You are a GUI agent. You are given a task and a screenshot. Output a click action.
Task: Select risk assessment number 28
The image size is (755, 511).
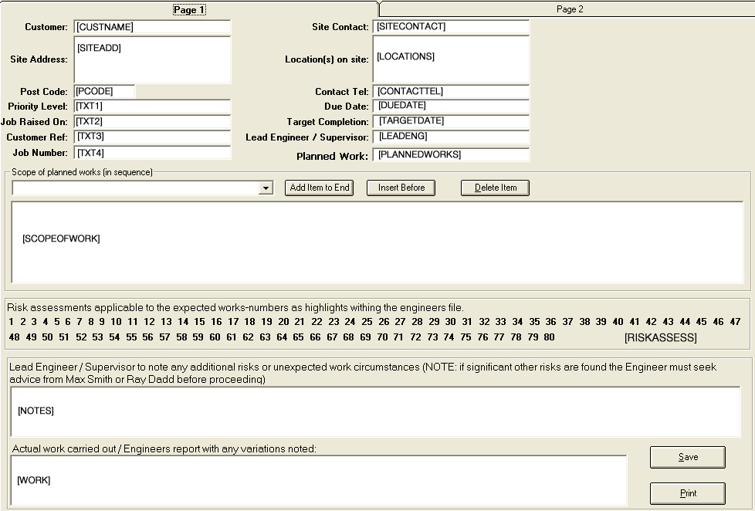pyautogui.click(x=418, y=322)
